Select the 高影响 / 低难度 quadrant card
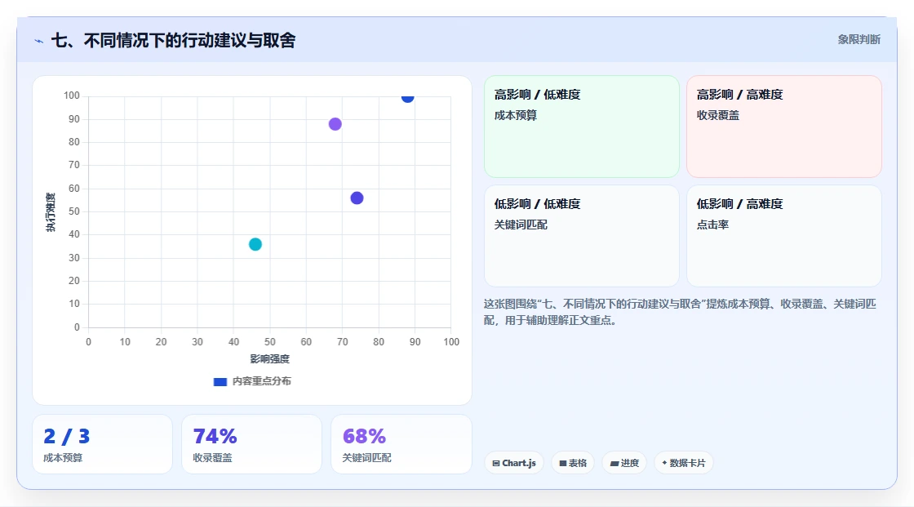The width and height of the screenshot is (914, 507). click(x=582, y=126)
